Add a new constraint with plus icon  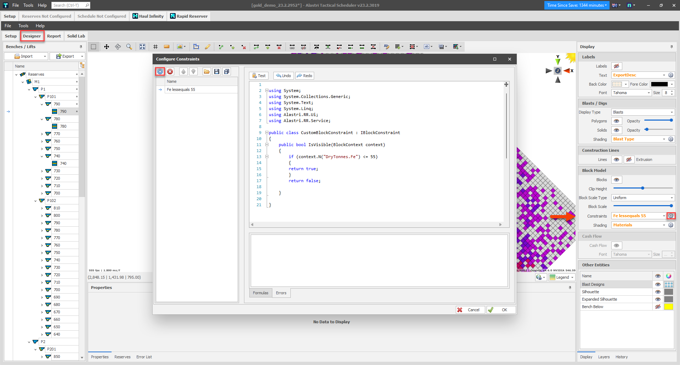(160, 71)
